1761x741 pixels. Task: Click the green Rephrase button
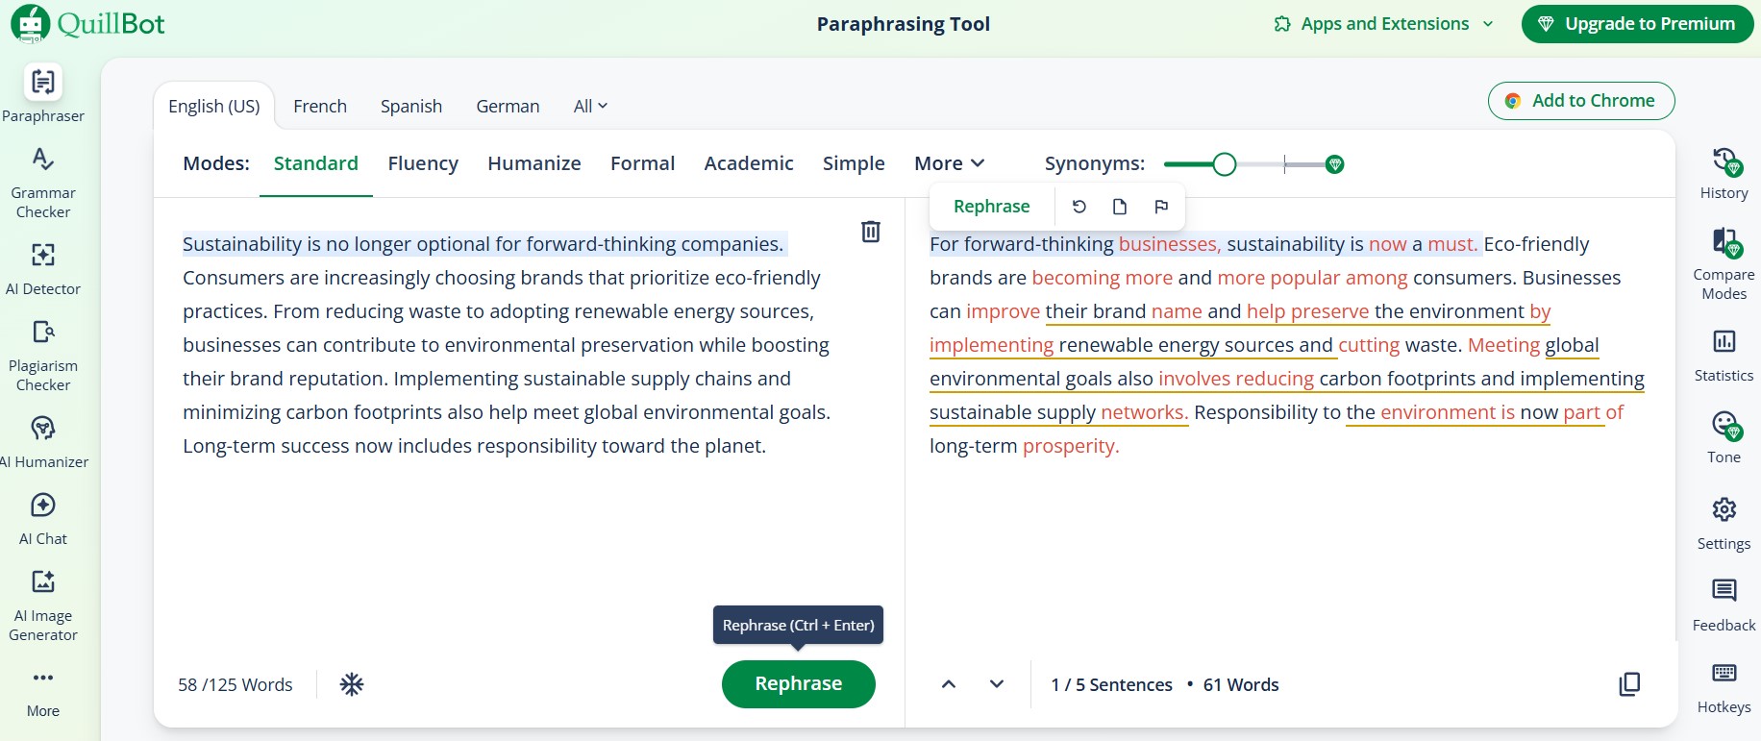click(798, 684)
